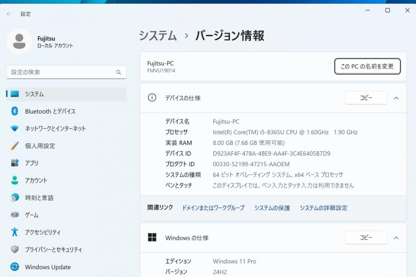Copy Windows specifications with コピー button

[x=366, y=237]
